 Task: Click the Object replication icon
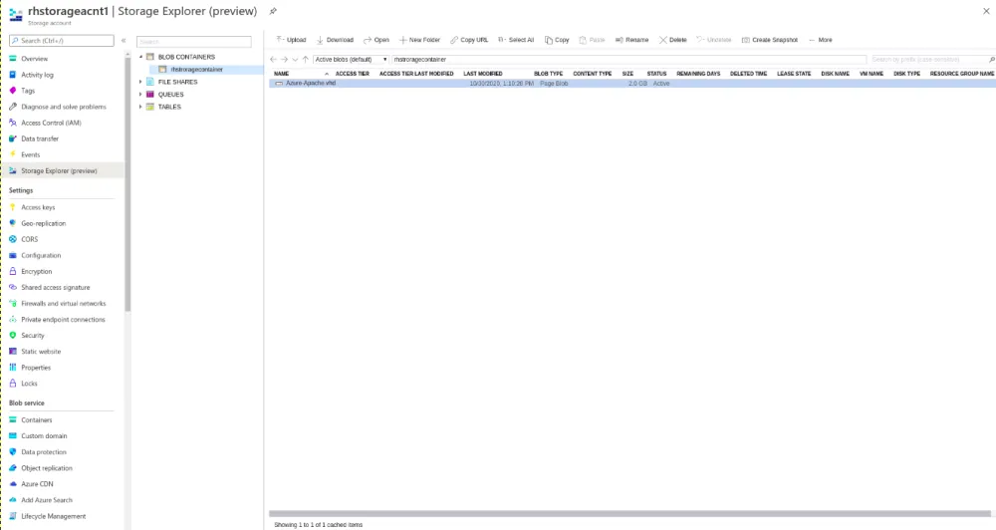click(13, 467)
